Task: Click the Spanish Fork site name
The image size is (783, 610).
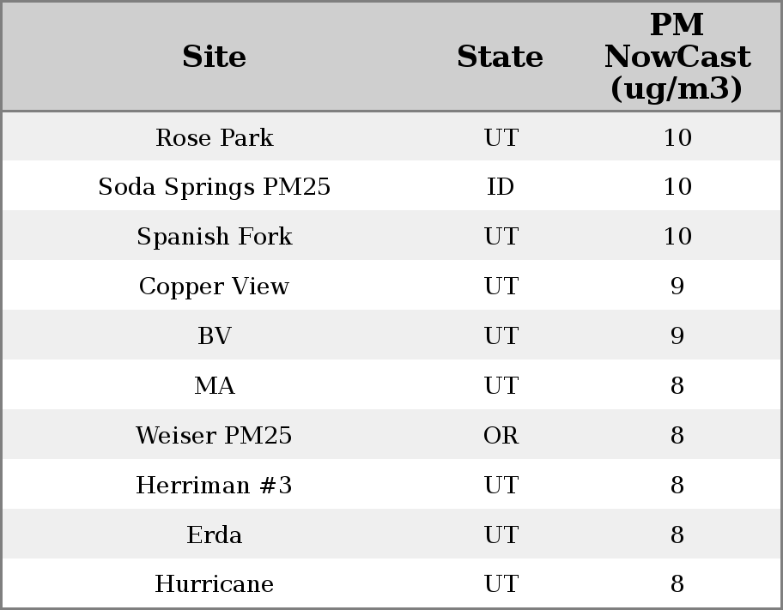Action: click(x=215, y=237)
